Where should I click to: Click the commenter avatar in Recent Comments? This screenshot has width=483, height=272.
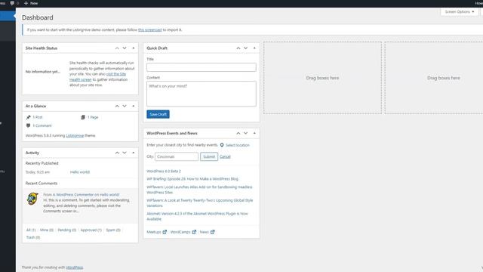click(x=32, y=199)
